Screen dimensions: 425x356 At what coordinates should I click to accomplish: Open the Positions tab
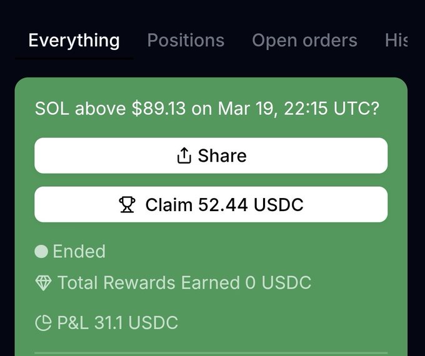pos(186,41)
